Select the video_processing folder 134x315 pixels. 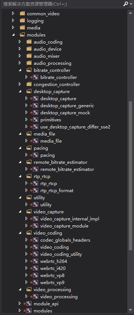(x=52, y=289)
